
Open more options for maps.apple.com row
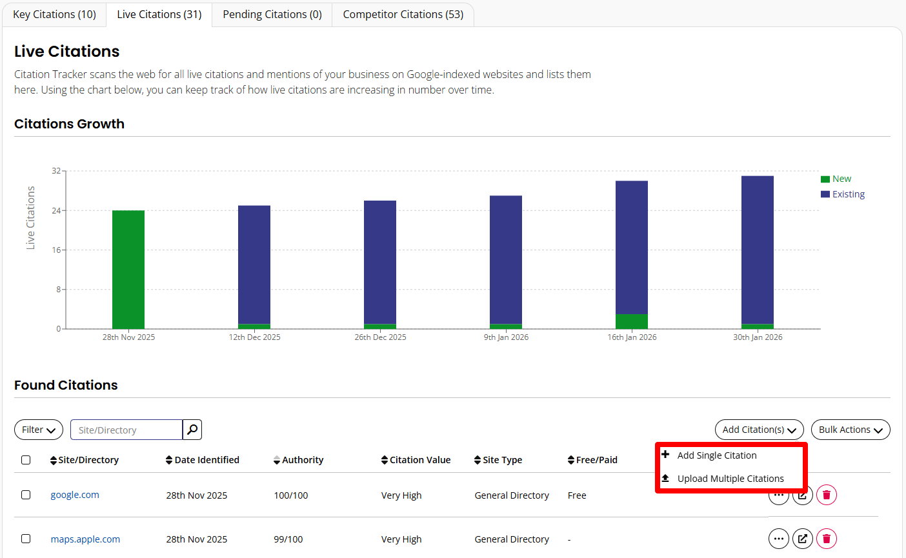click(778, 539)
